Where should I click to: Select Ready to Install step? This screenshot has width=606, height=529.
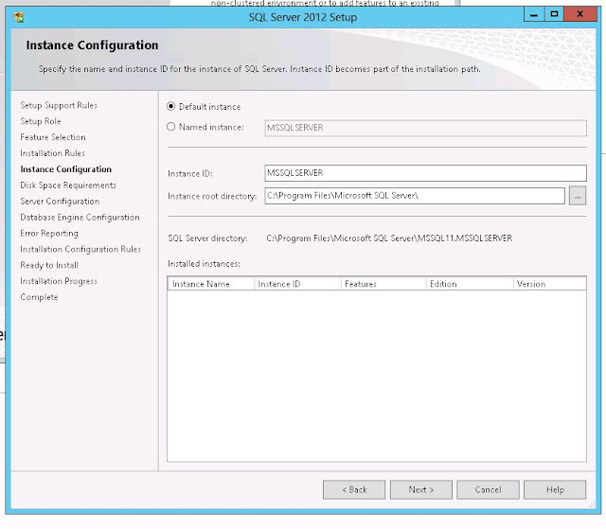pos(49,265)
